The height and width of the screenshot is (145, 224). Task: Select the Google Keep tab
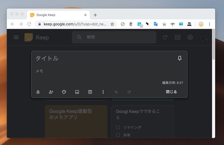click(58, 15)
